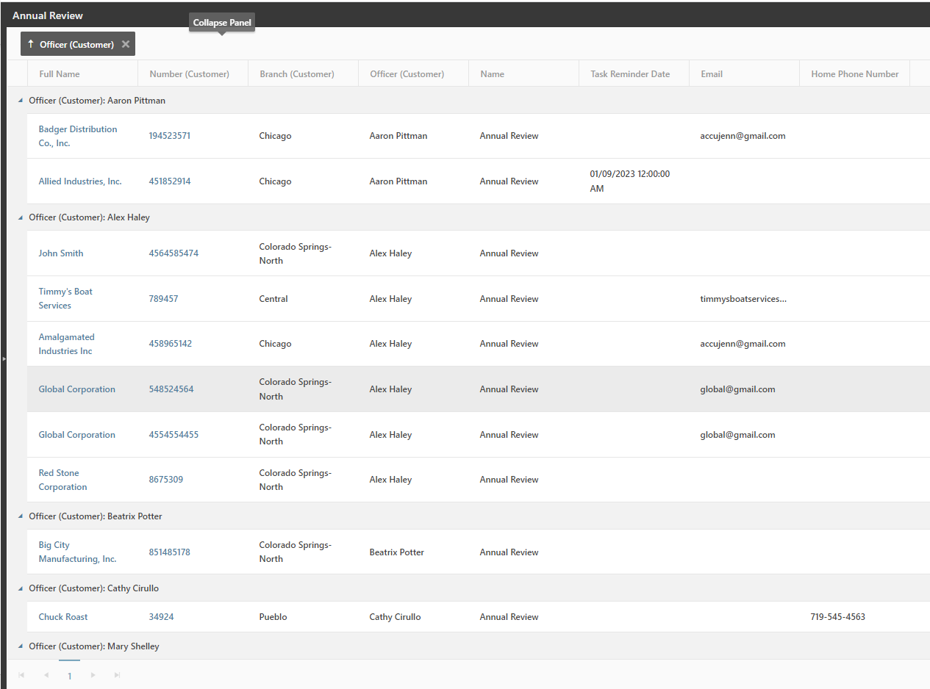
Task: Collapse the Aaron Pittman officer group
Action: click(21, 101)
